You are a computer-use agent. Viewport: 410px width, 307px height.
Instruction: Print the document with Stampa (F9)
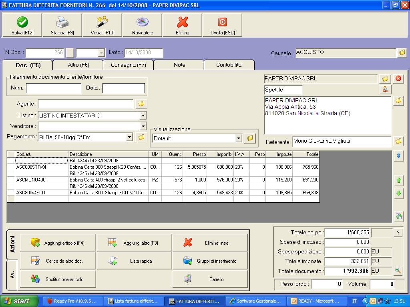[x=62, y=25]
